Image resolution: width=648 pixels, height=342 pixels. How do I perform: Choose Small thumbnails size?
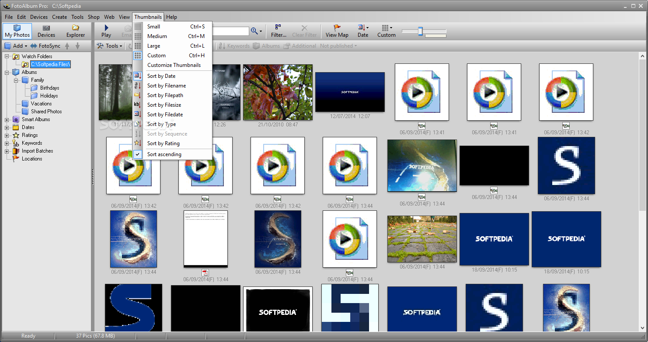click(173, 27)
